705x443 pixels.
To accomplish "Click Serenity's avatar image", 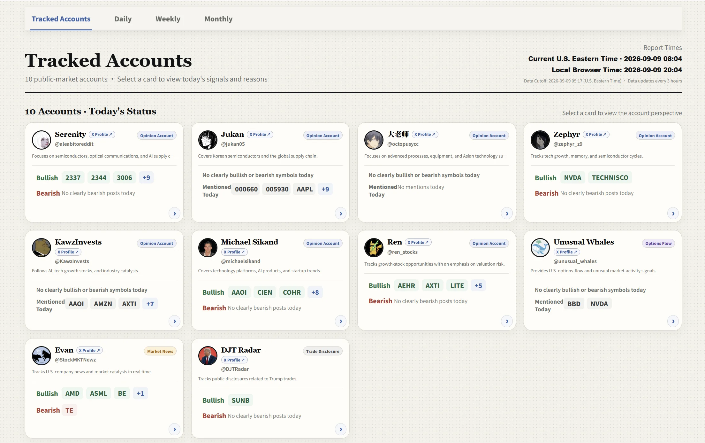I will 42,140.
